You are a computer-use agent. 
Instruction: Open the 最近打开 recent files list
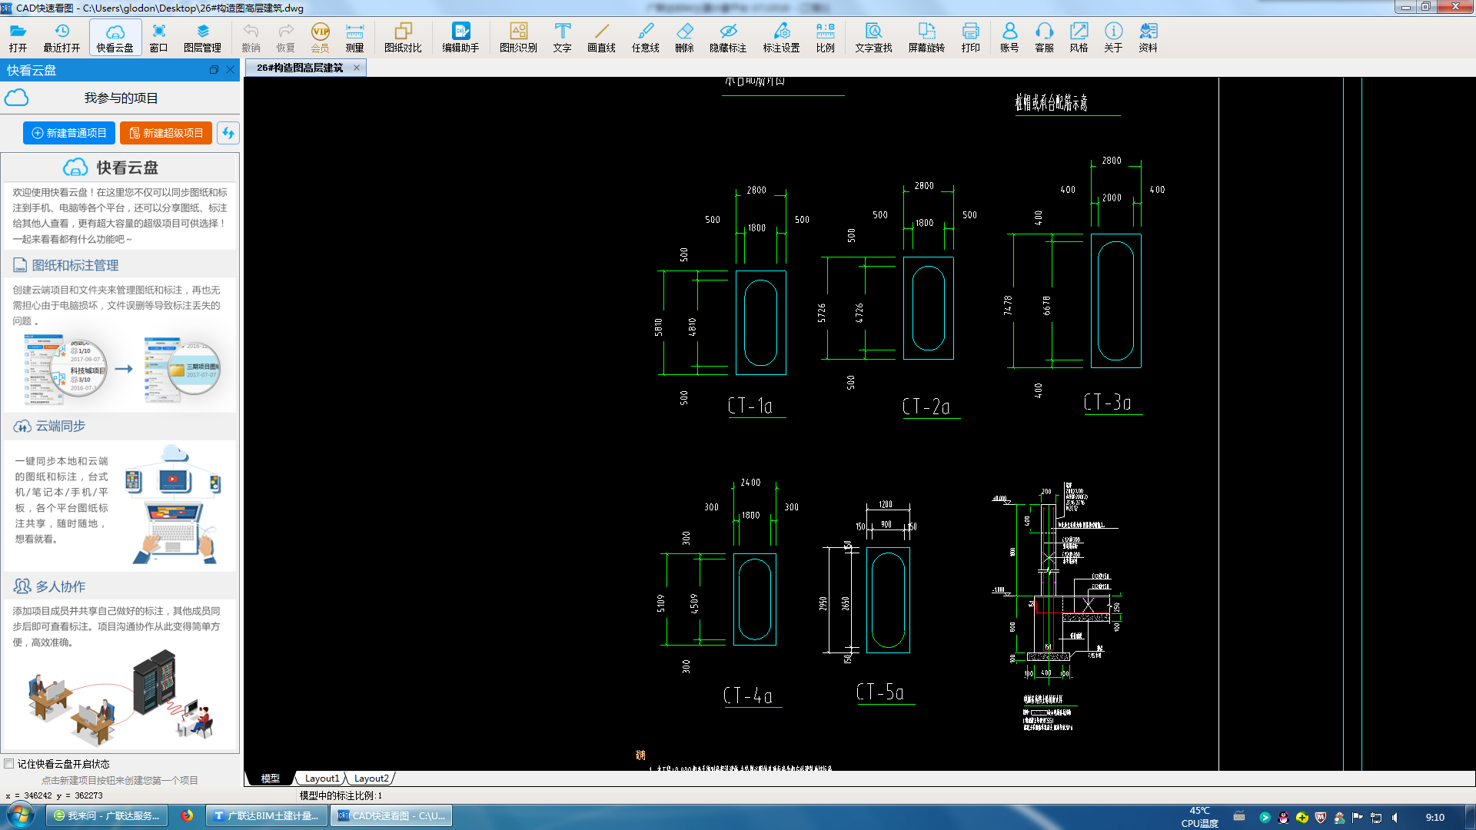click(x=61, y=37)
